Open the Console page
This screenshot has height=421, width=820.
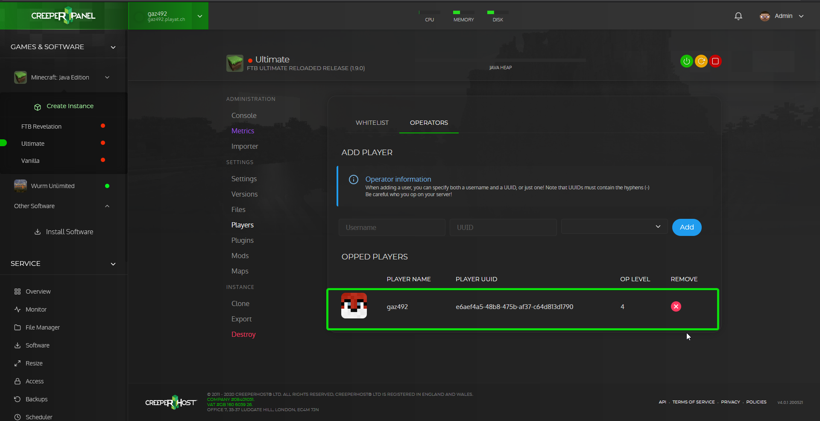point(244,115)
